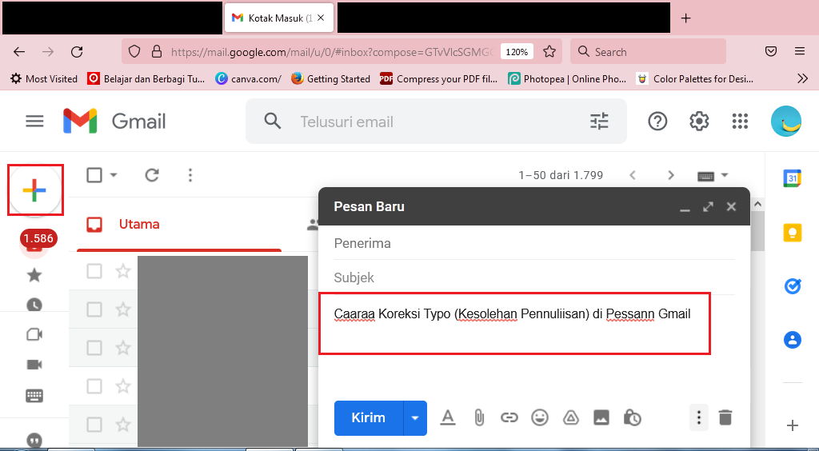Open input tools keyboard dropdown arrow
Screen dimensions: 819x451
click(x=725, y=175)
